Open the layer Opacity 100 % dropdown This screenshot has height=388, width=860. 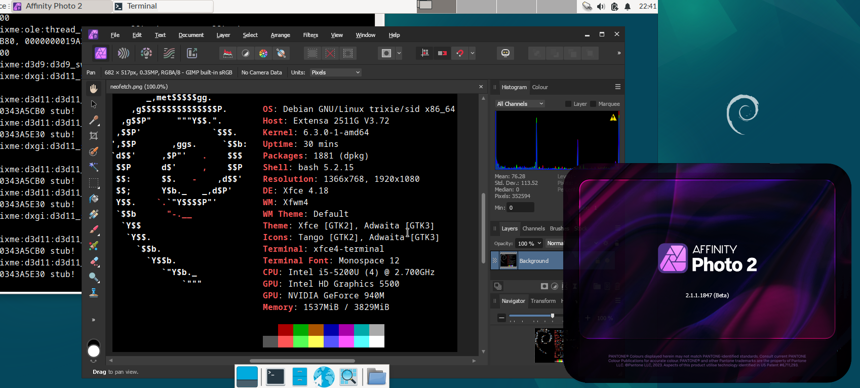click(530, 244)
